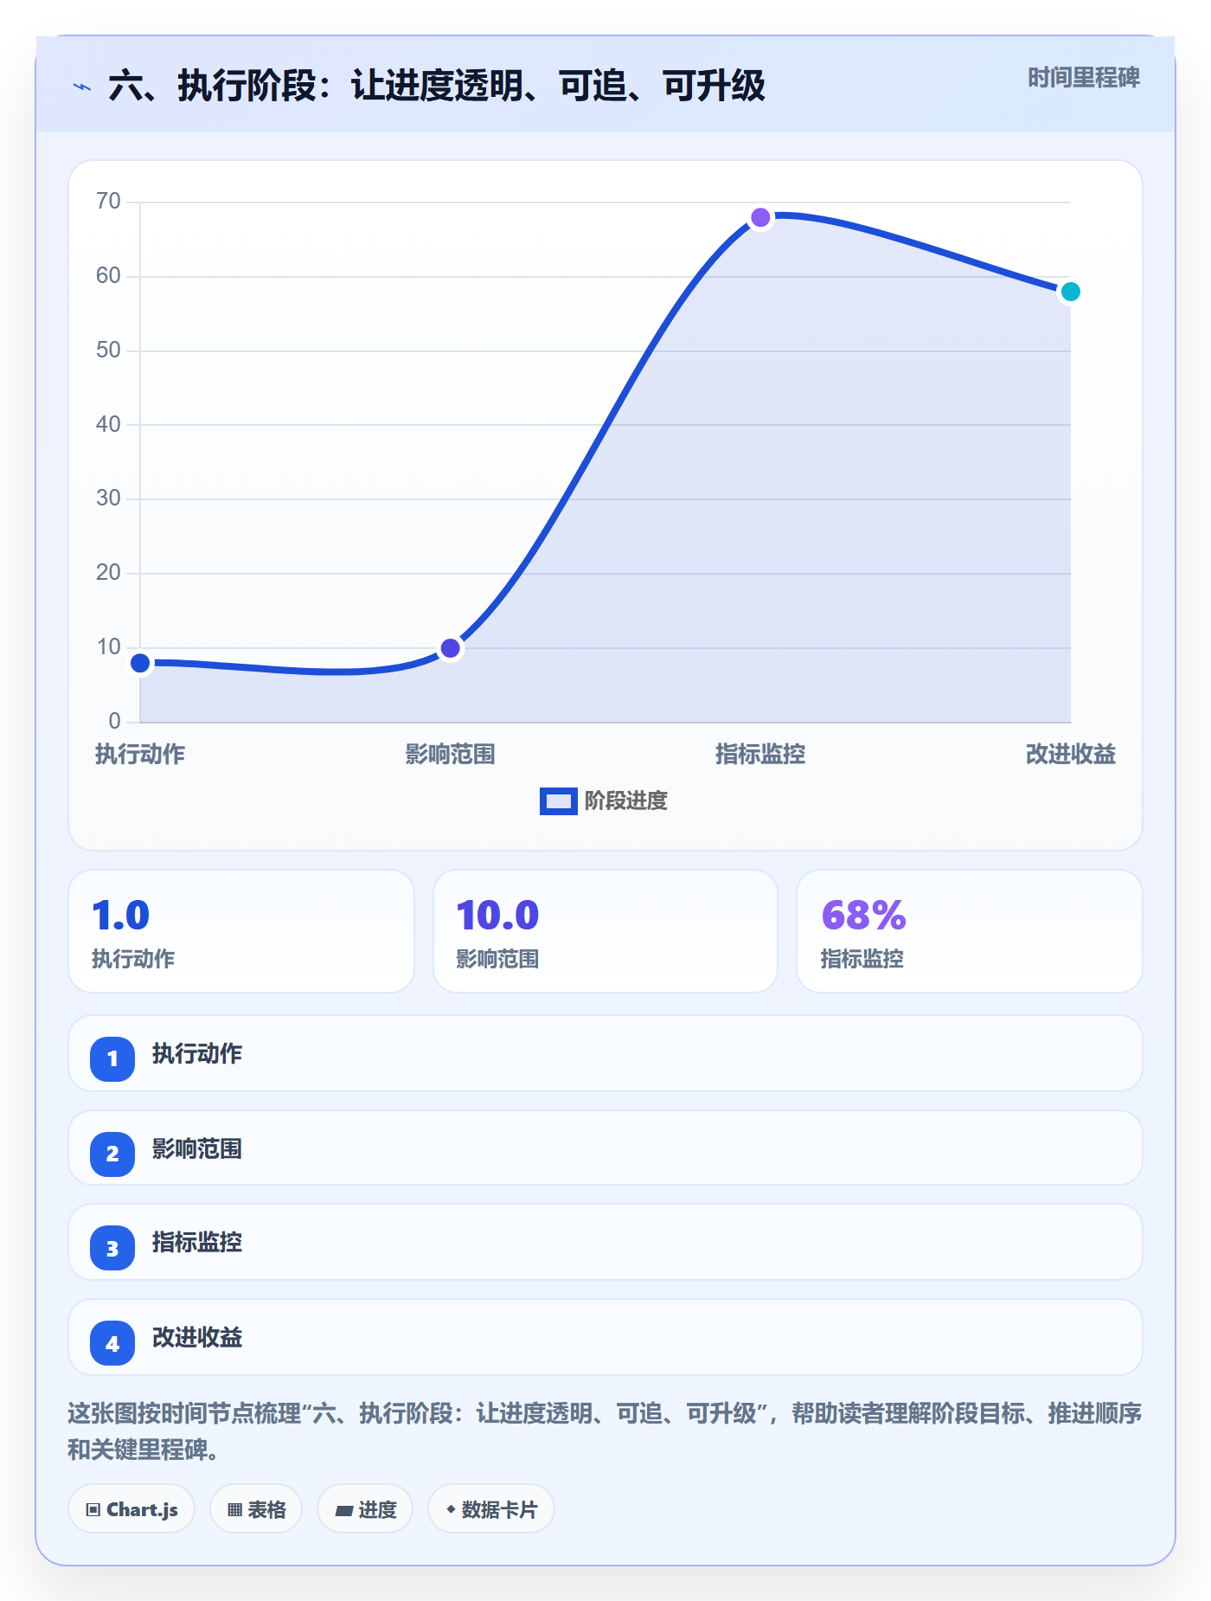Click the 进度 tag chip
1211x1601 pixels.
(365, 1509)
